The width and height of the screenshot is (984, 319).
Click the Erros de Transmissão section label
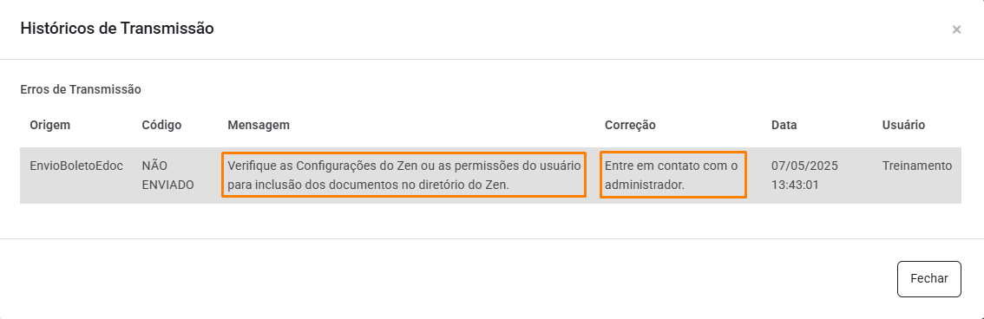point(81,89)
